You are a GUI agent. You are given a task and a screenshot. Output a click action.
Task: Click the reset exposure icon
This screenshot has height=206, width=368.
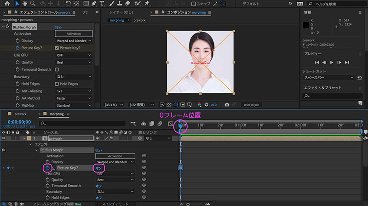[206, 105]
